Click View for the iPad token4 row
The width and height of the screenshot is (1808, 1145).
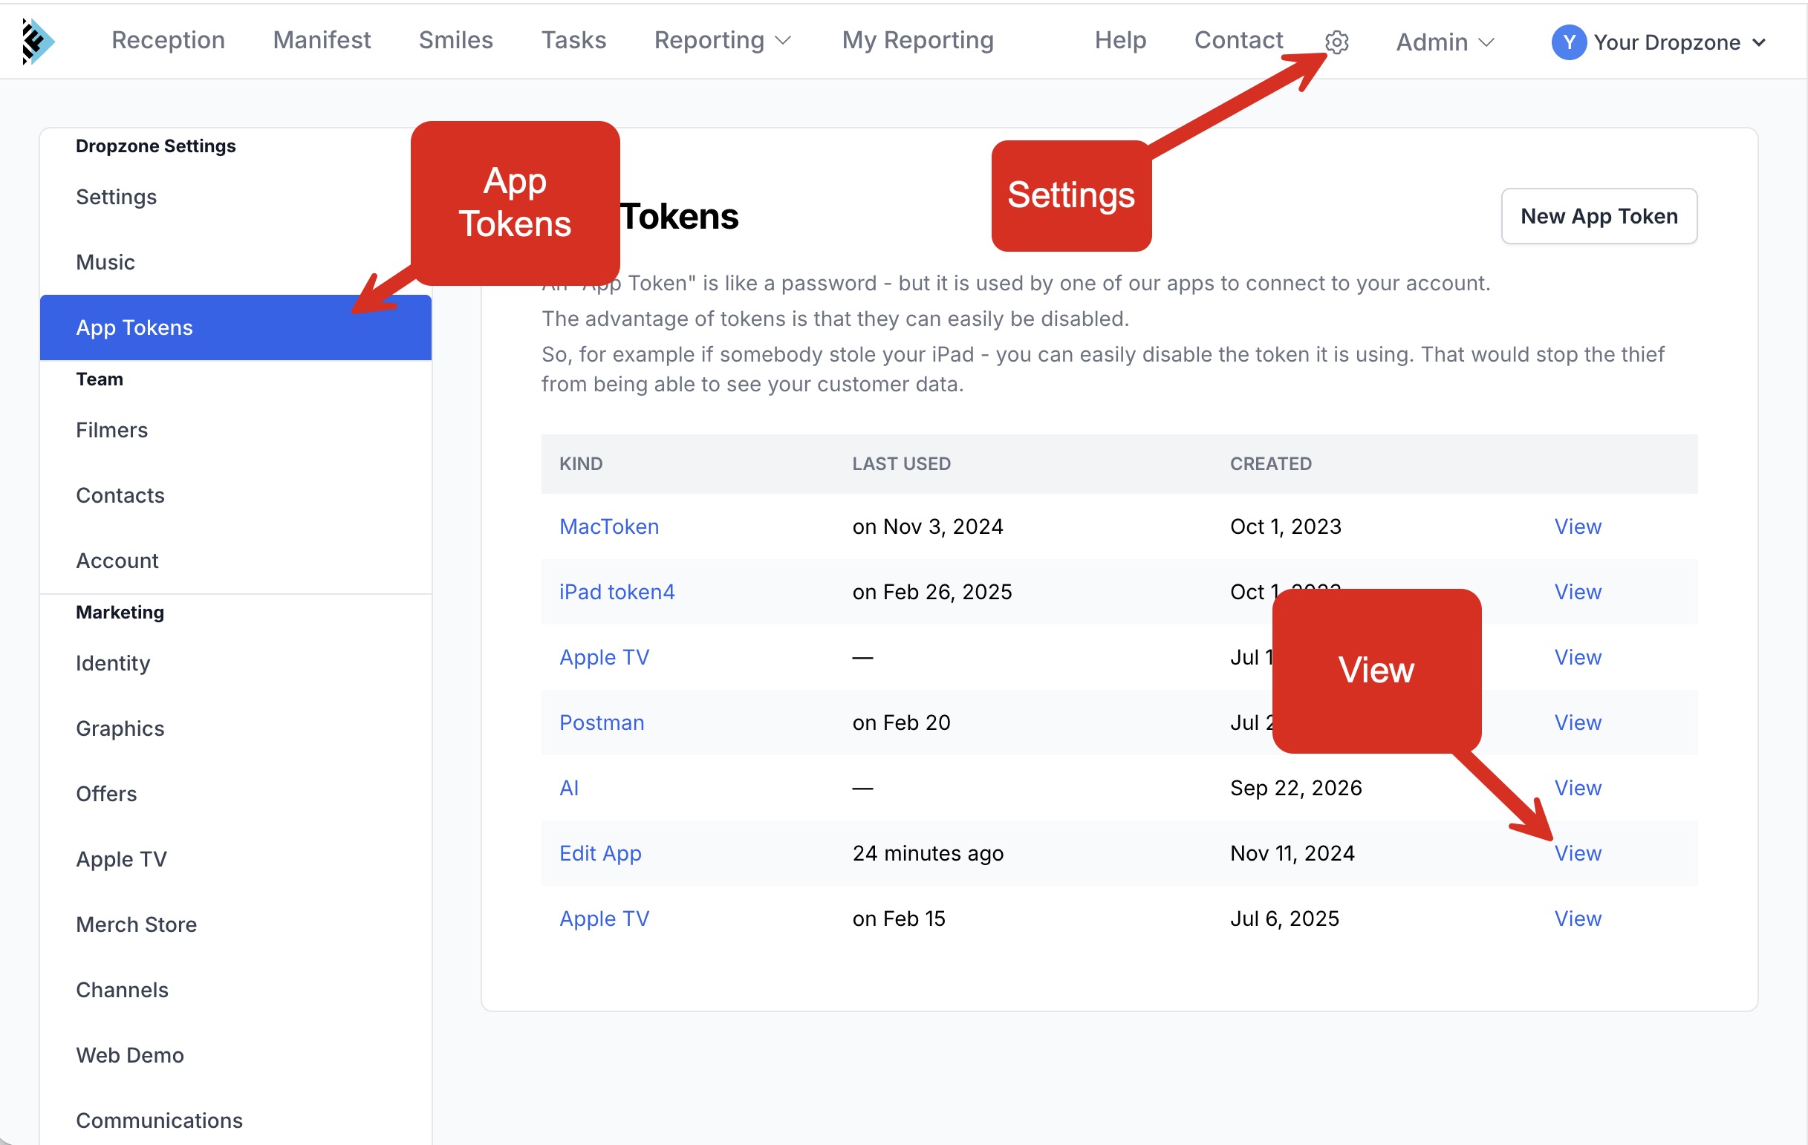1578,592
